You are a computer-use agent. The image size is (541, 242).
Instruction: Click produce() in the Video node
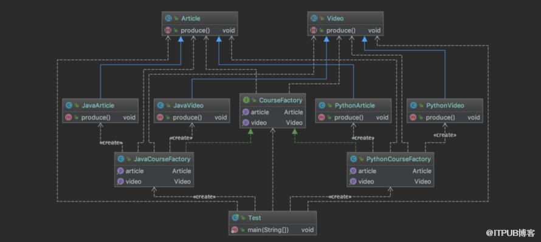pos(341,30)
